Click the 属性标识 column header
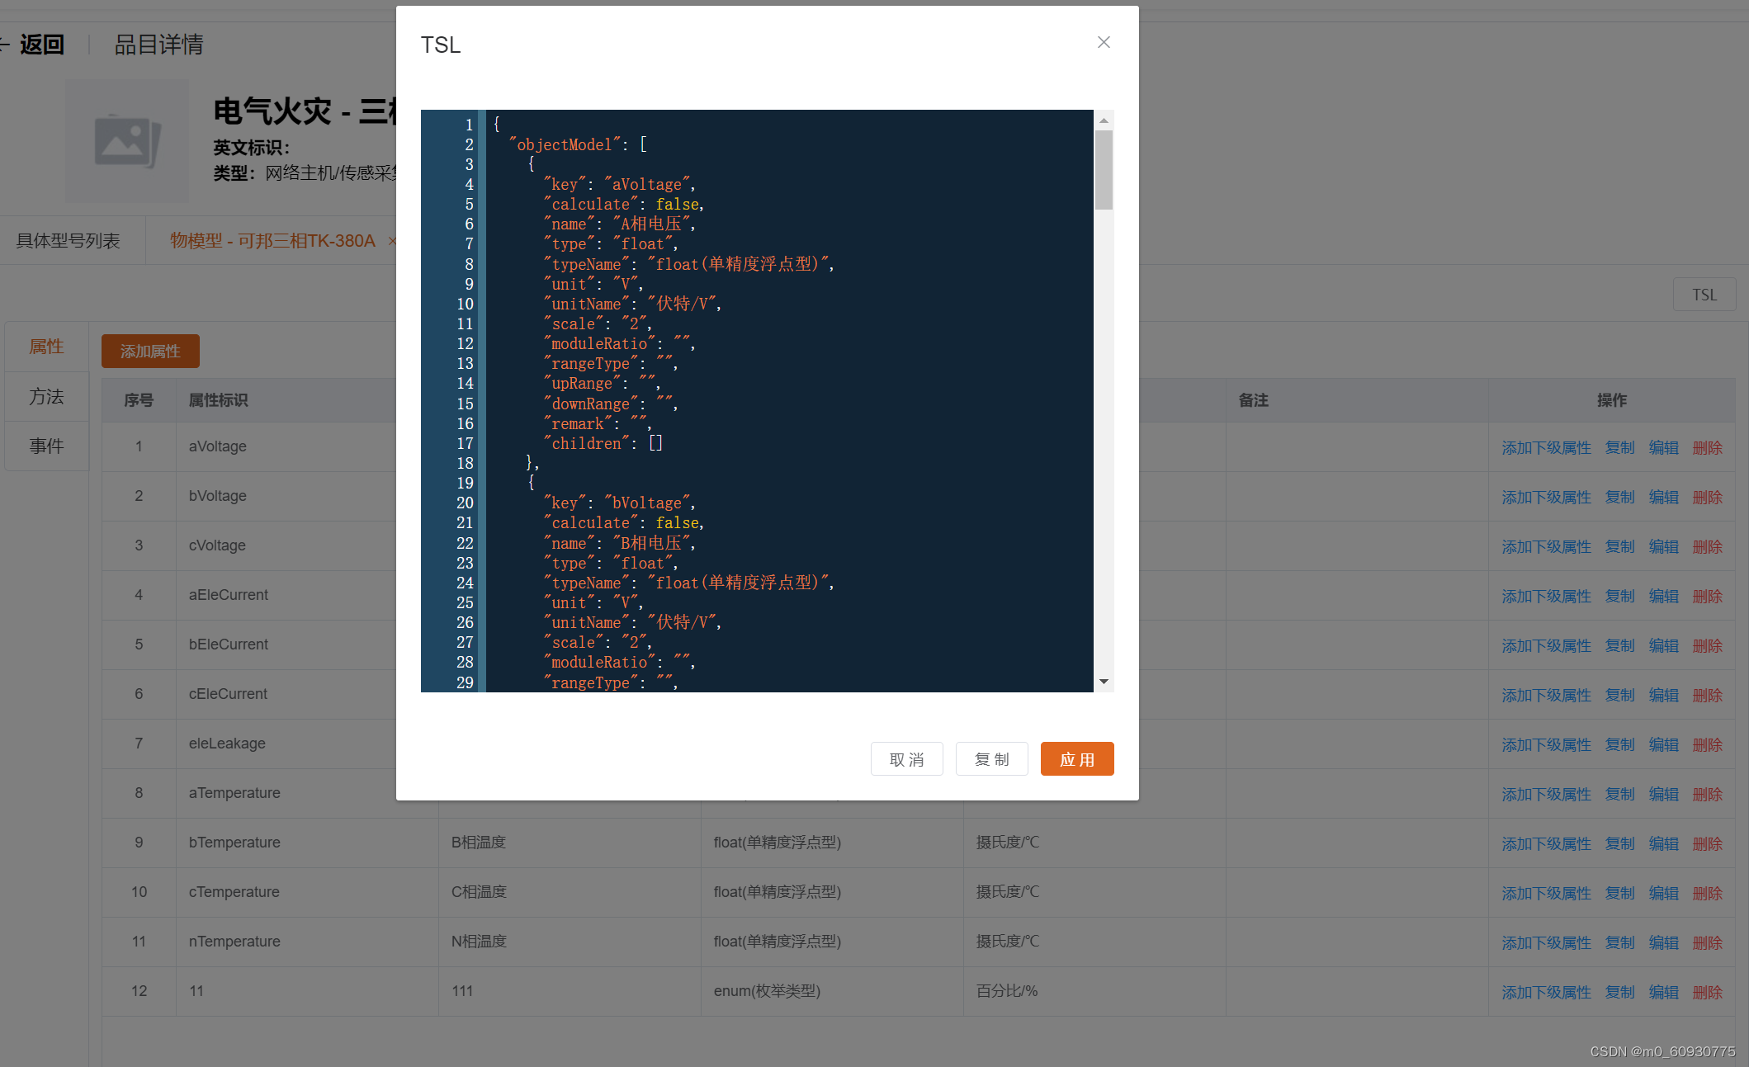Screen dimensions: 1749x1067 click(x=218, y=400)
